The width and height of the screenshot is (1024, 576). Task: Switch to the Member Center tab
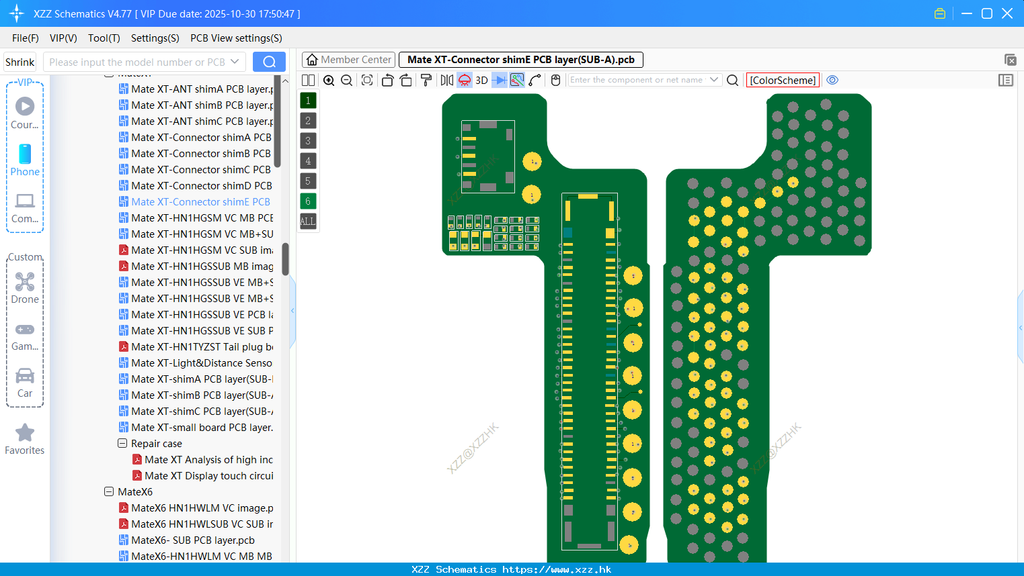coord(348,60)
